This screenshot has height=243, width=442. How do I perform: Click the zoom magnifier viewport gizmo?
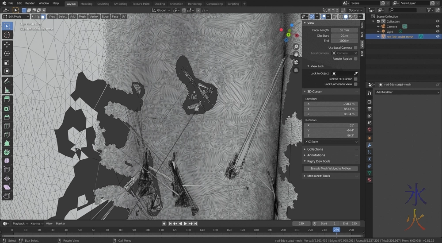[x=296, y=46]
